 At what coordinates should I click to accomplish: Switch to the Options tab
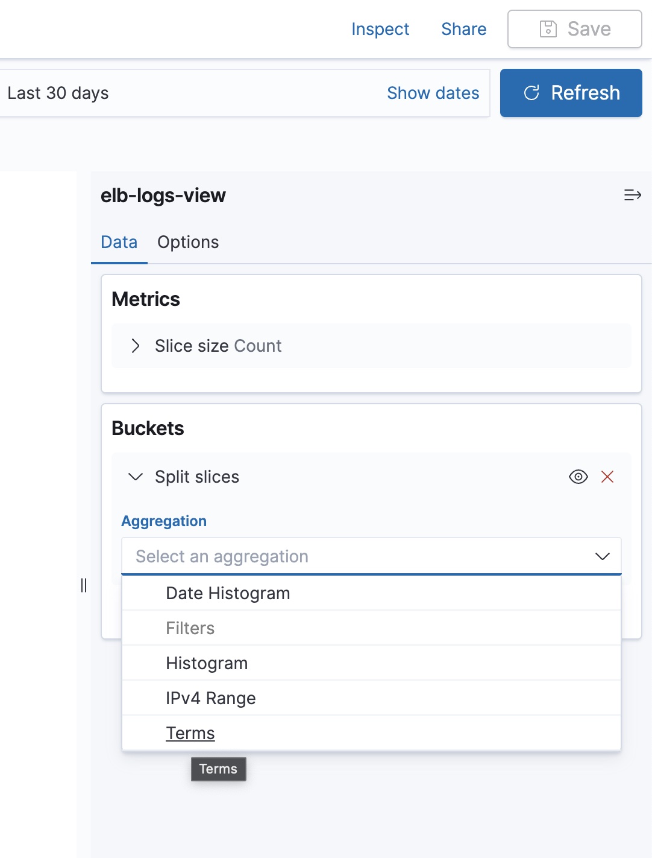point(188,242)
